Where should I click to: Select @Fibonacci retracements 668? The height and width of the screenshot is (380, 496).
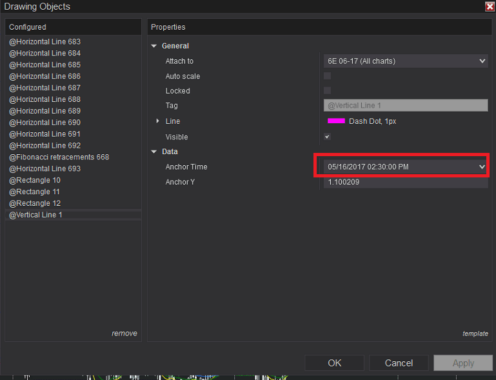tap(73, 157)
